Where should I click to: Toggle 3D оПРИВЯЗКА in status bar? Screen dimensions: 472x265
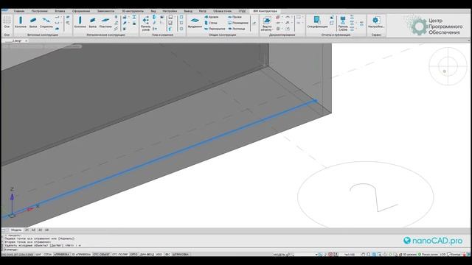[81, 255]
